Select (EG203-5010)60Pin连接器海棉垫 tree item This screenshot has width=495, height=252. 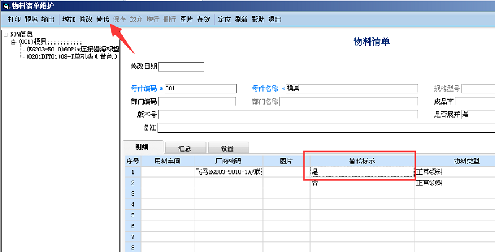tap(72, 50)
